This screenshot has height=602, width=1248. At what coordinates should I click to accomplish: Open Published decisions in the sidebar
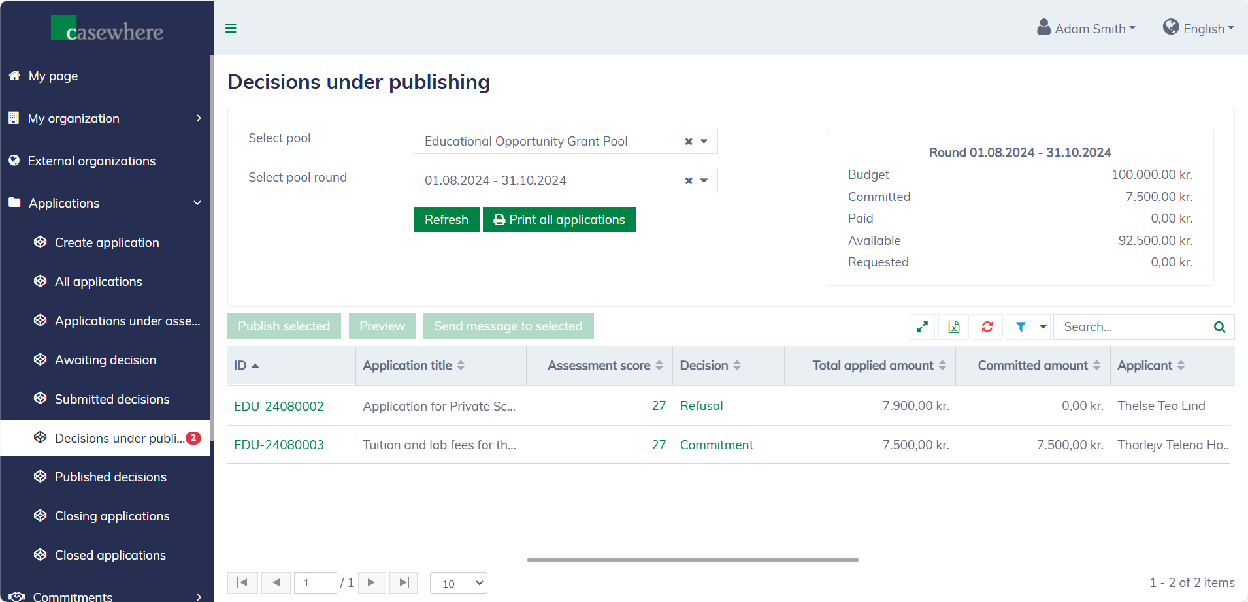(110, 477)
